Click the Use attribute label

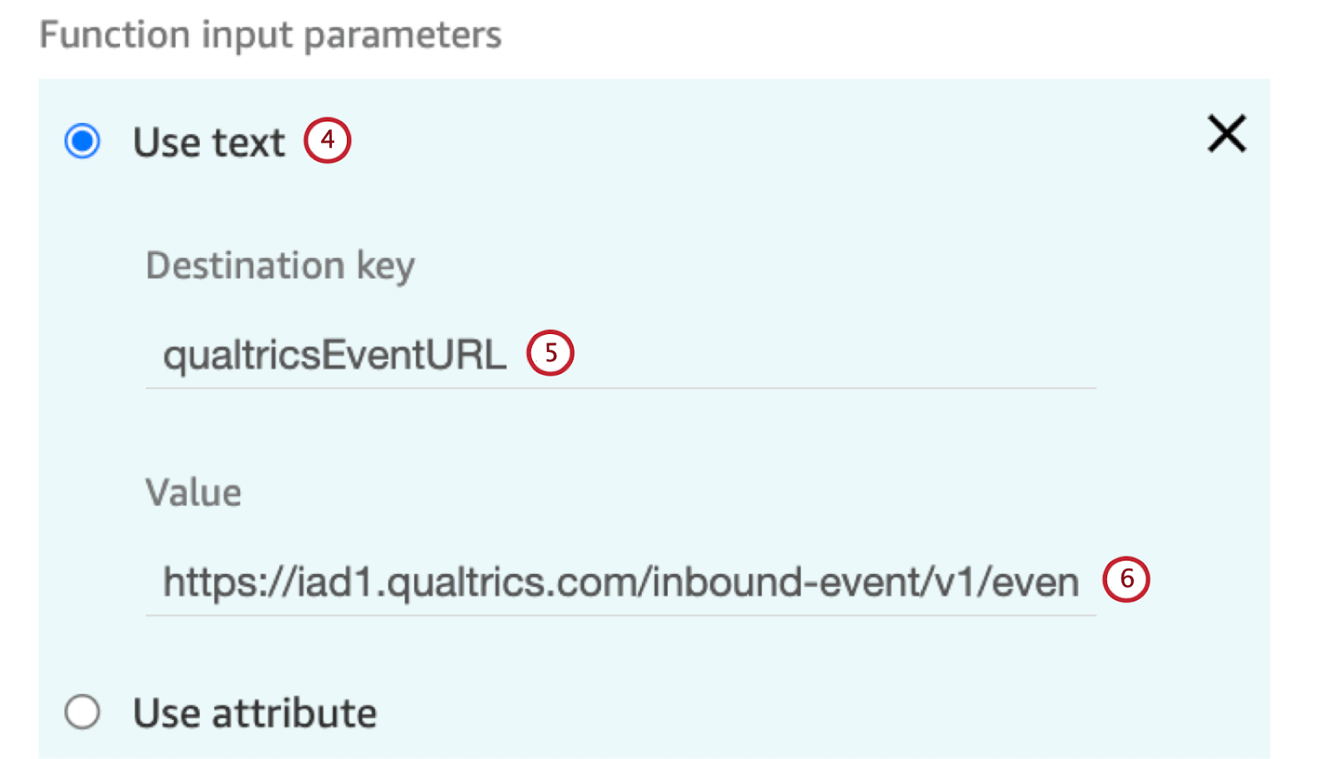255,713
